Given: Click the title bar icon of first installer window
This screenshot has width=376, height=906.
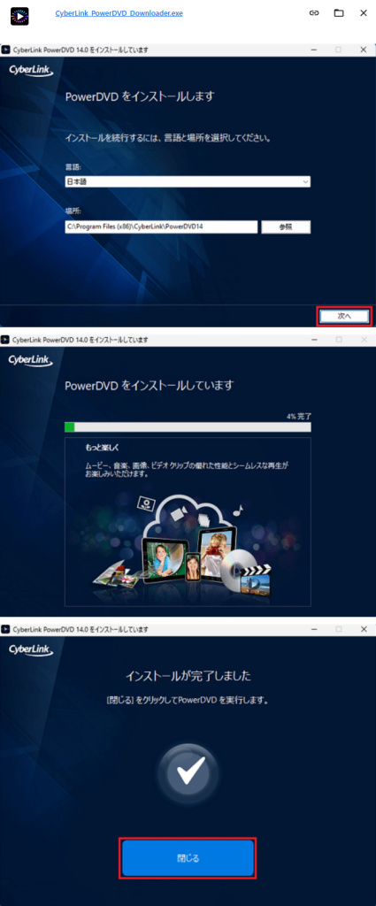Looking at the screenshot, I should (x=6, y=50).
